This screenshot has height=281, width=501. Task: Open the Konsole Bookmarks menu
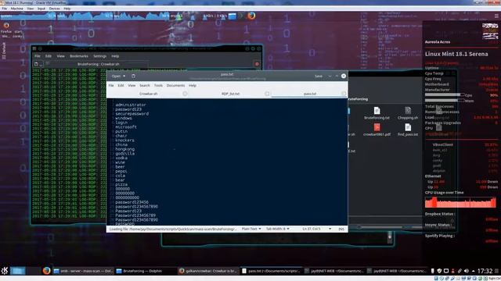coord(79,56)
